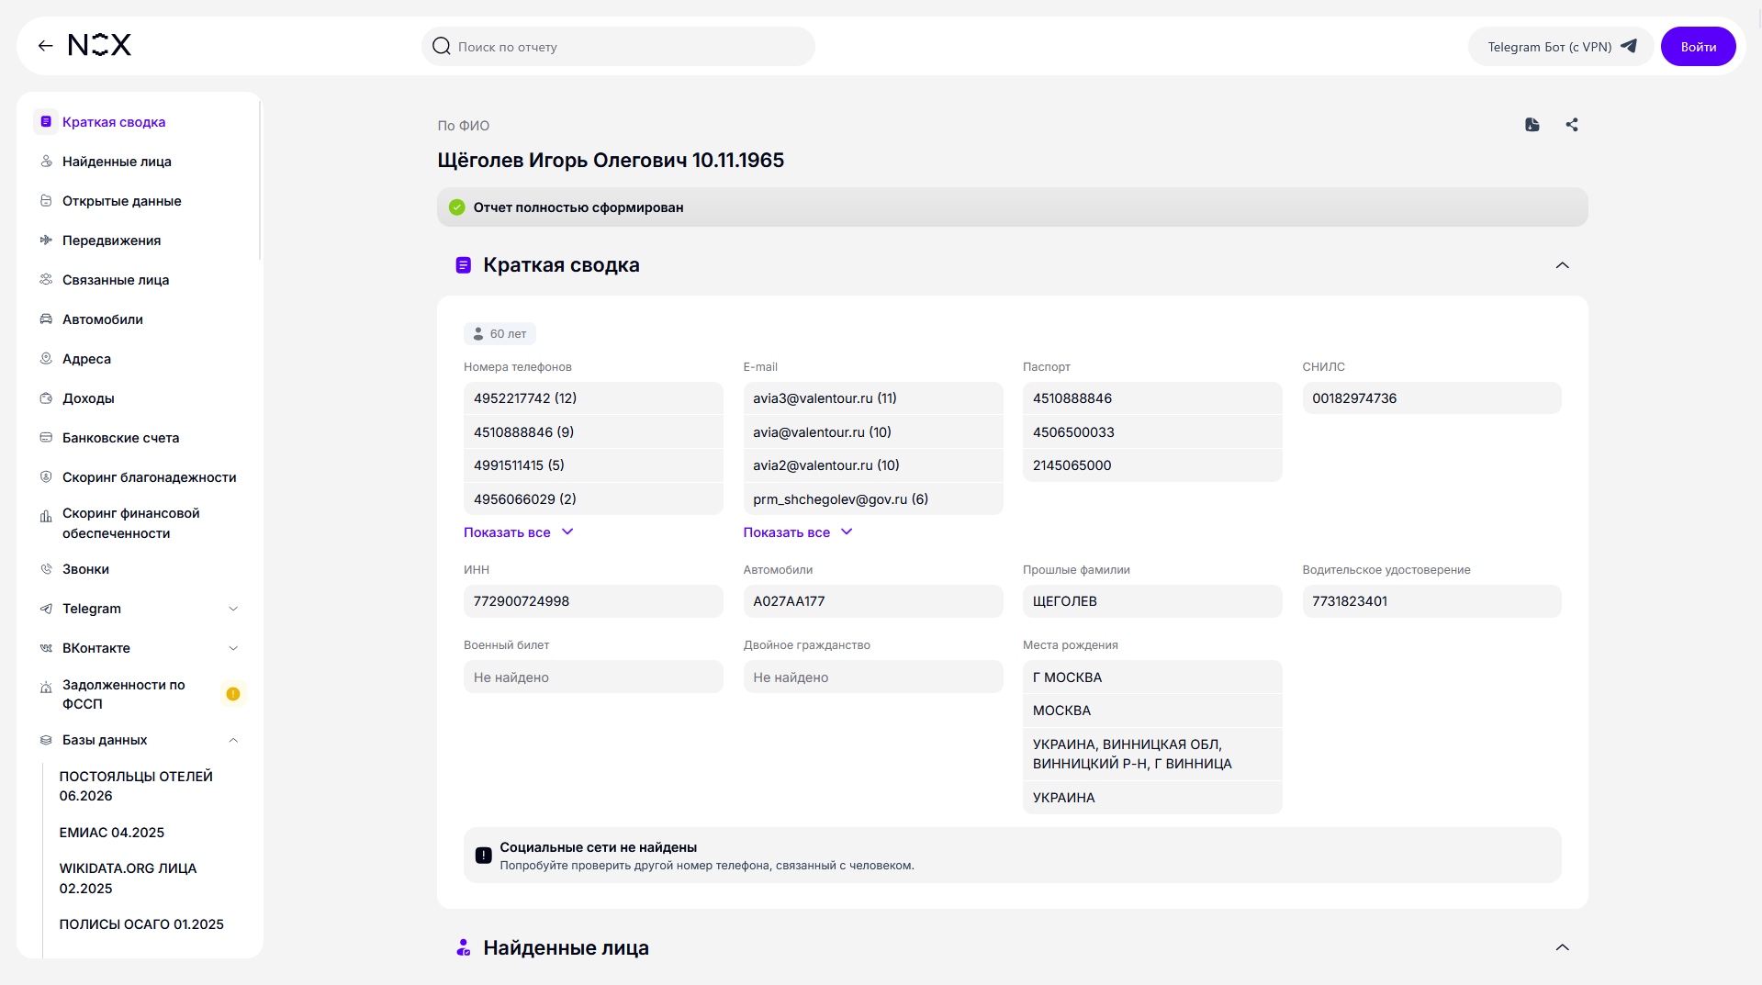Click СНИЛС value 00182974736
The width and height of the screenshot is (1762, 985).
pos(1431,398)
